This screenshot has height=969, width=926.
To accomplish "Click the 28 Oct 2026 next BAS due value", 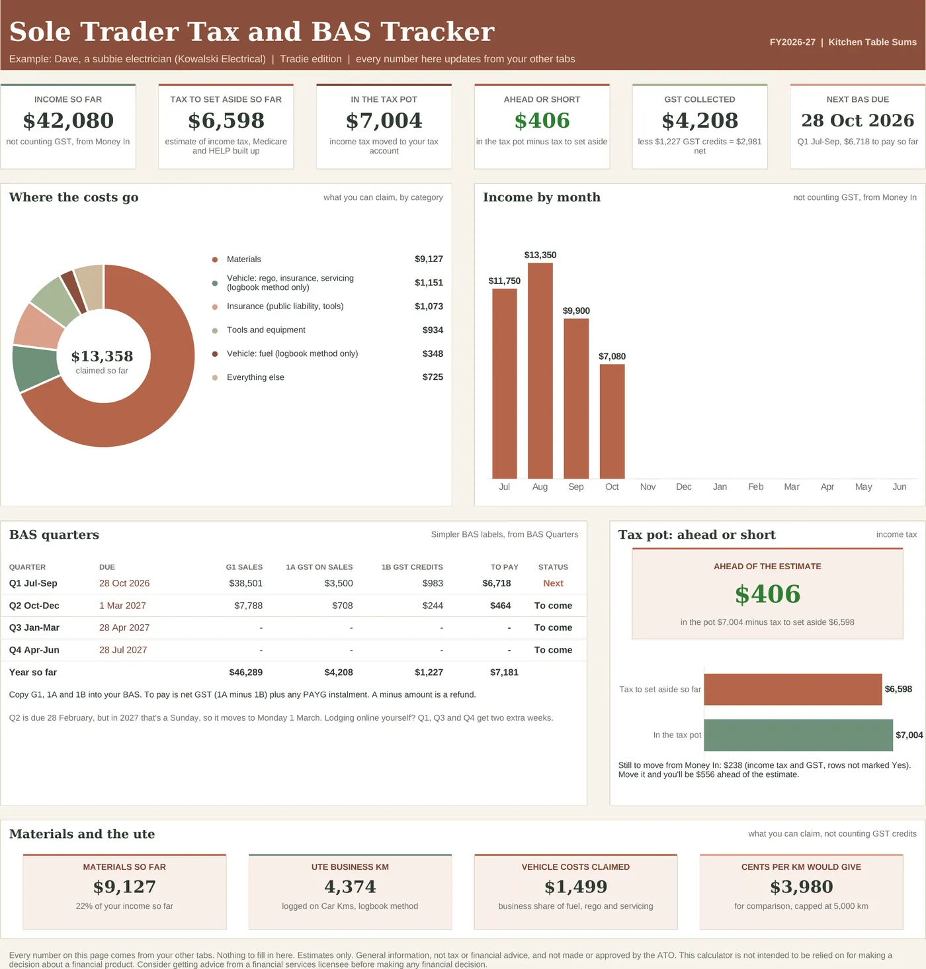I will 858,120.
